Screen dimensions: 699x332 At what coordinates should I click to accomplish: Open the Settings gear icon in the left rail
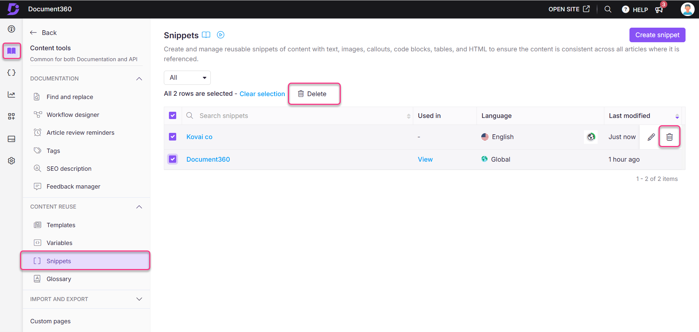11,161
